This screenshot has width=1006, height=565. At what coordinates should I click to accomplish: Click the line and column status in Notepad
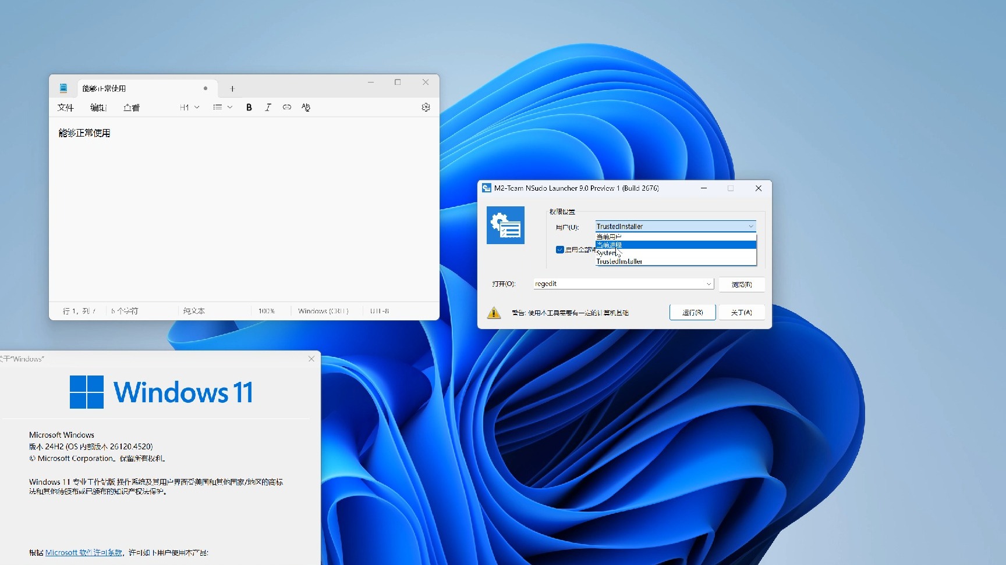pyautogui.click(x=79, y=312)
